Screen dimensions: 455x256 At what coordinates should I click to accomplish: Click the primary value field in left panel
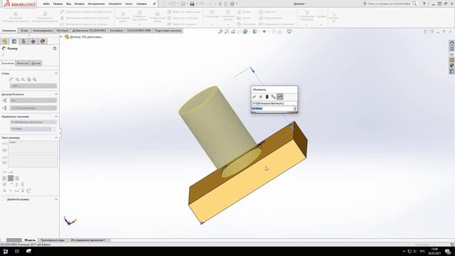coord(31,129)
